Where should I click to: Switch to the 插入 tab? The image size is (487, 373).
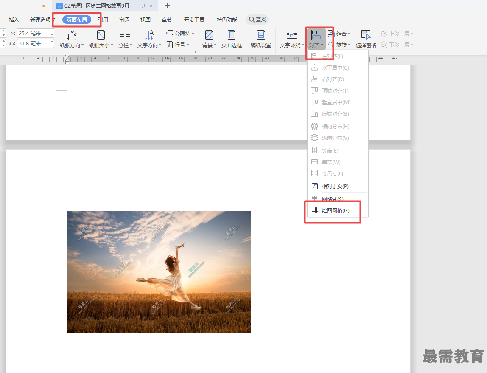tap(14, 20)
